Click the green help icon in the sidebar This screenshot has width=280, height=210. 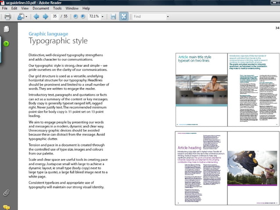6,43
